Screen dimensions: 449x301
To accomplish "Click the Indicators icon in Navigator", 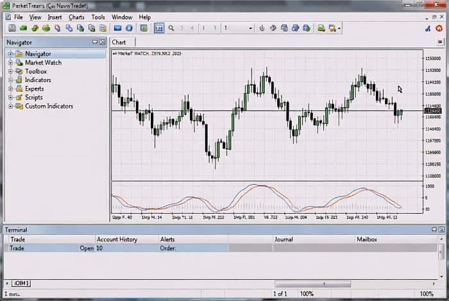I will click(x=19, y=80).
